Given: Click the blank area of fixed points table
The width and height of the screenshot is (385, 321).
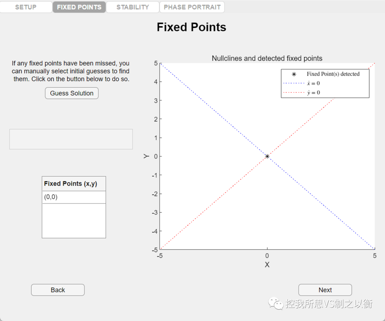Looking at the screenshot, I should pos(74,220).
